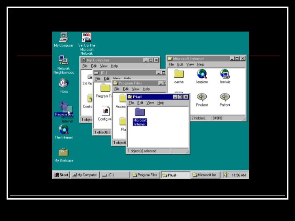This screenshot has height=221, width=295.
Task: Click the Microsoft Internet window title bar
Action: (206, 58)
